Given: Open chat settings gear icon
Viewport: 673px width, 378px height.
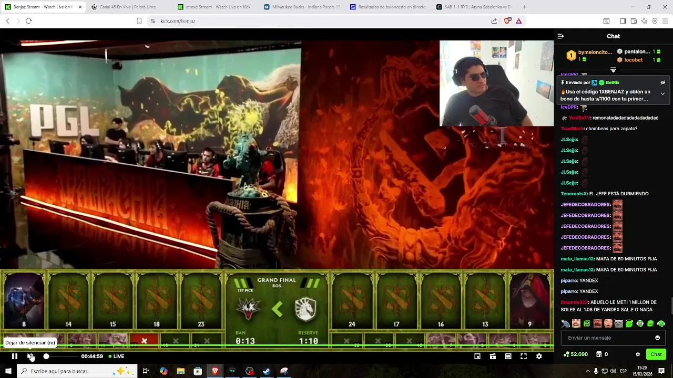Looking at the screenshot, I should pos(638,354).
